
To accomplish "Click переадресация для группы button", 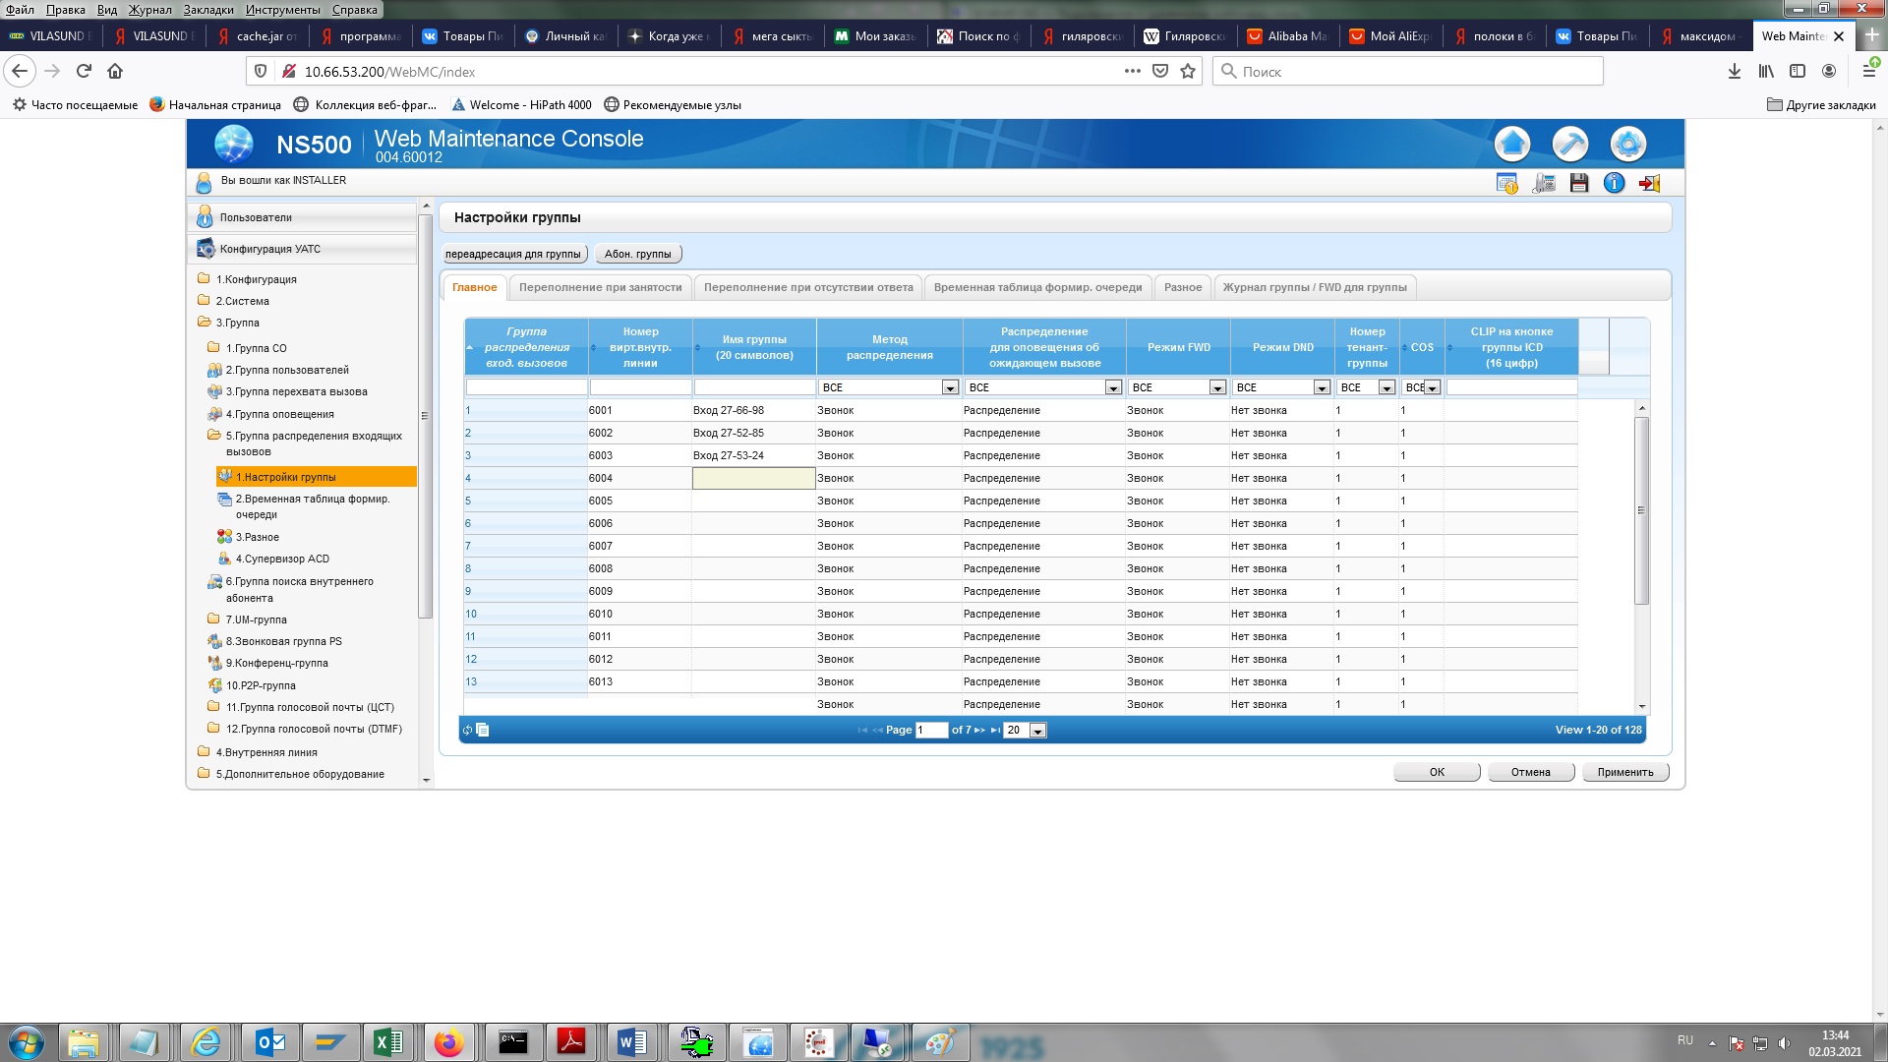I will [513, 254].
